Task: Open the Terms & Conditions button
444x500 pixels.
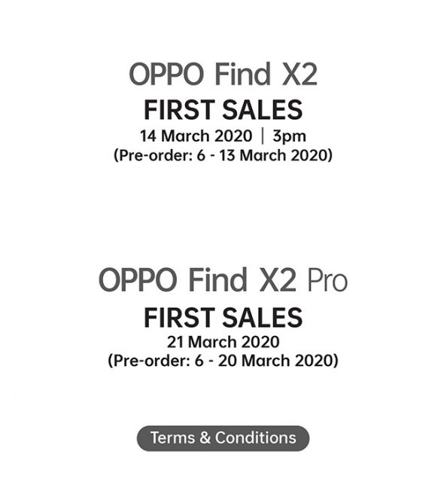Action: coord(223,437)
